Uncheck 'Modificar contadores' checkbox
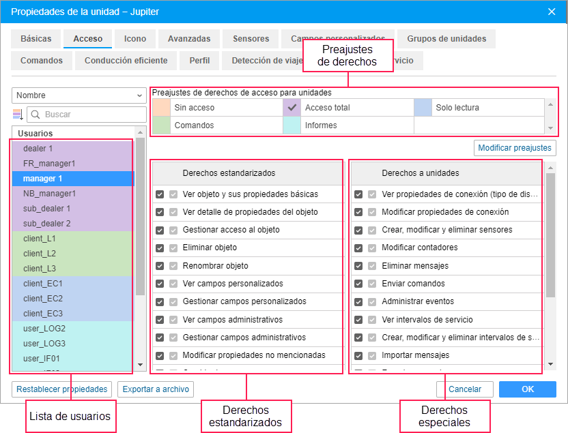 tap(358, 248)
